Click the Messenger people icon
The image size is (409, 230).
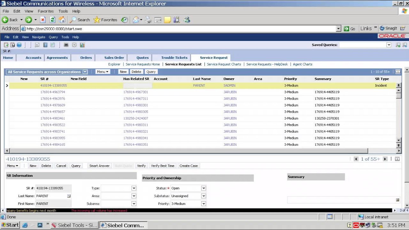point(187,20)
